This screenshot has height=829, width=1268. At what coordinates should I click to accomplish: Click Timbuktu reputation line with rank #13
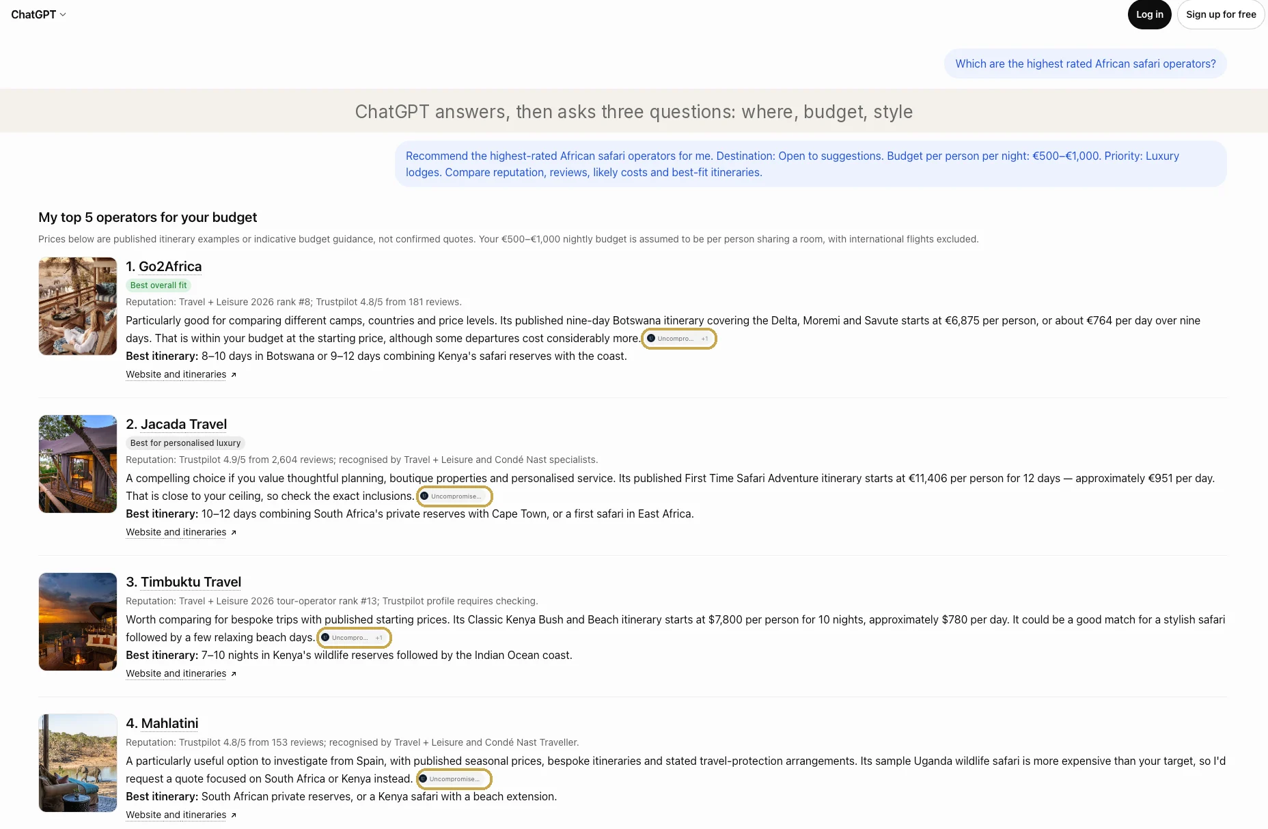[331, 601]
